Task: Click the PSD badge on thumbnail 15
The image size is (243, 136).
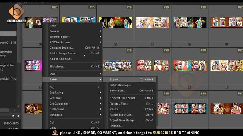Action: point(204,50)
